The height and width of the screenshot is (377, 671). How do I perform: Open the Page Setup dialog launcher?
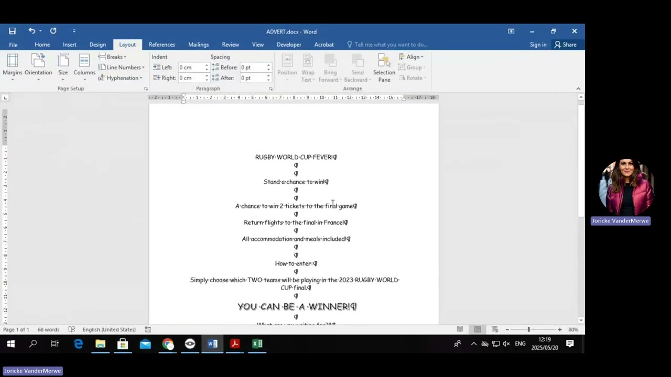[x=146, y=89]
